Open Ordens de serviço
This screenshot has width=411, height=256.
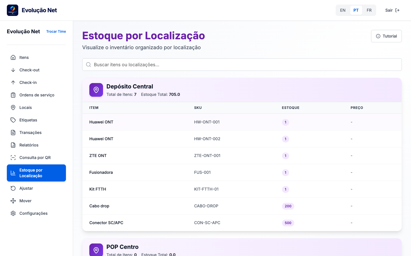coord(36,95)
